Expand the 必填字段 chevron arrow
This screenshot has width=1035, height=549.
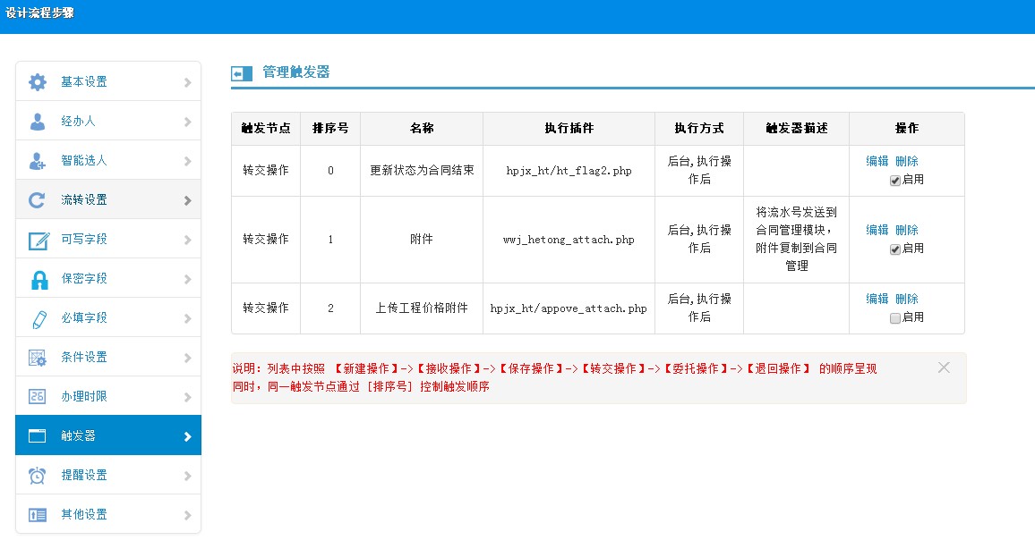click(187, 318)
